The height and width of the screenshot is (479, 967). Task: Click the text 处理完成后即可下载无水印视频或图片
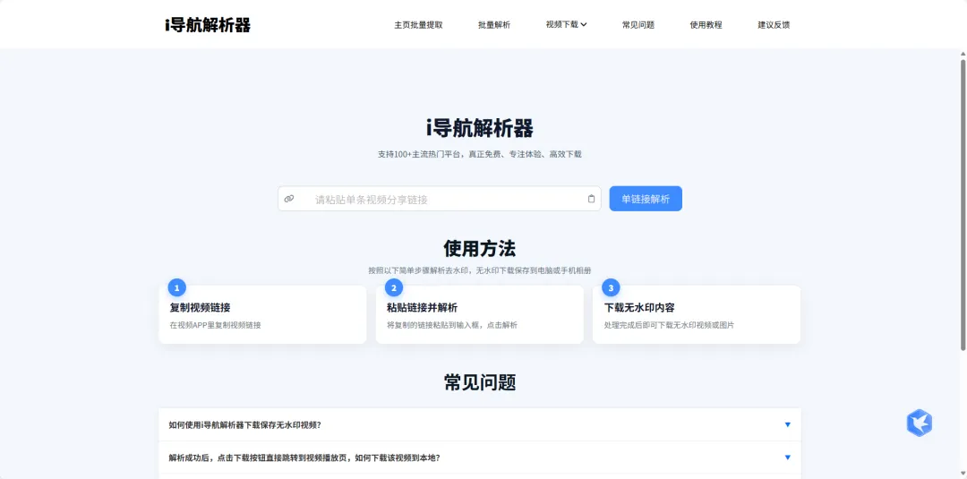pos(669,325)
